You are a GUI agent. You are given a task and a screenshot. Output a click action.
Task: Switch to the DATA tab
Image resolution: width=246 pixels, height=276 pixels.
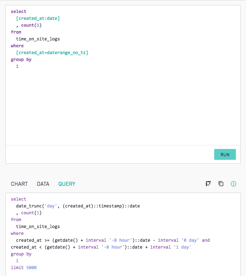click(x=43, y=184)
